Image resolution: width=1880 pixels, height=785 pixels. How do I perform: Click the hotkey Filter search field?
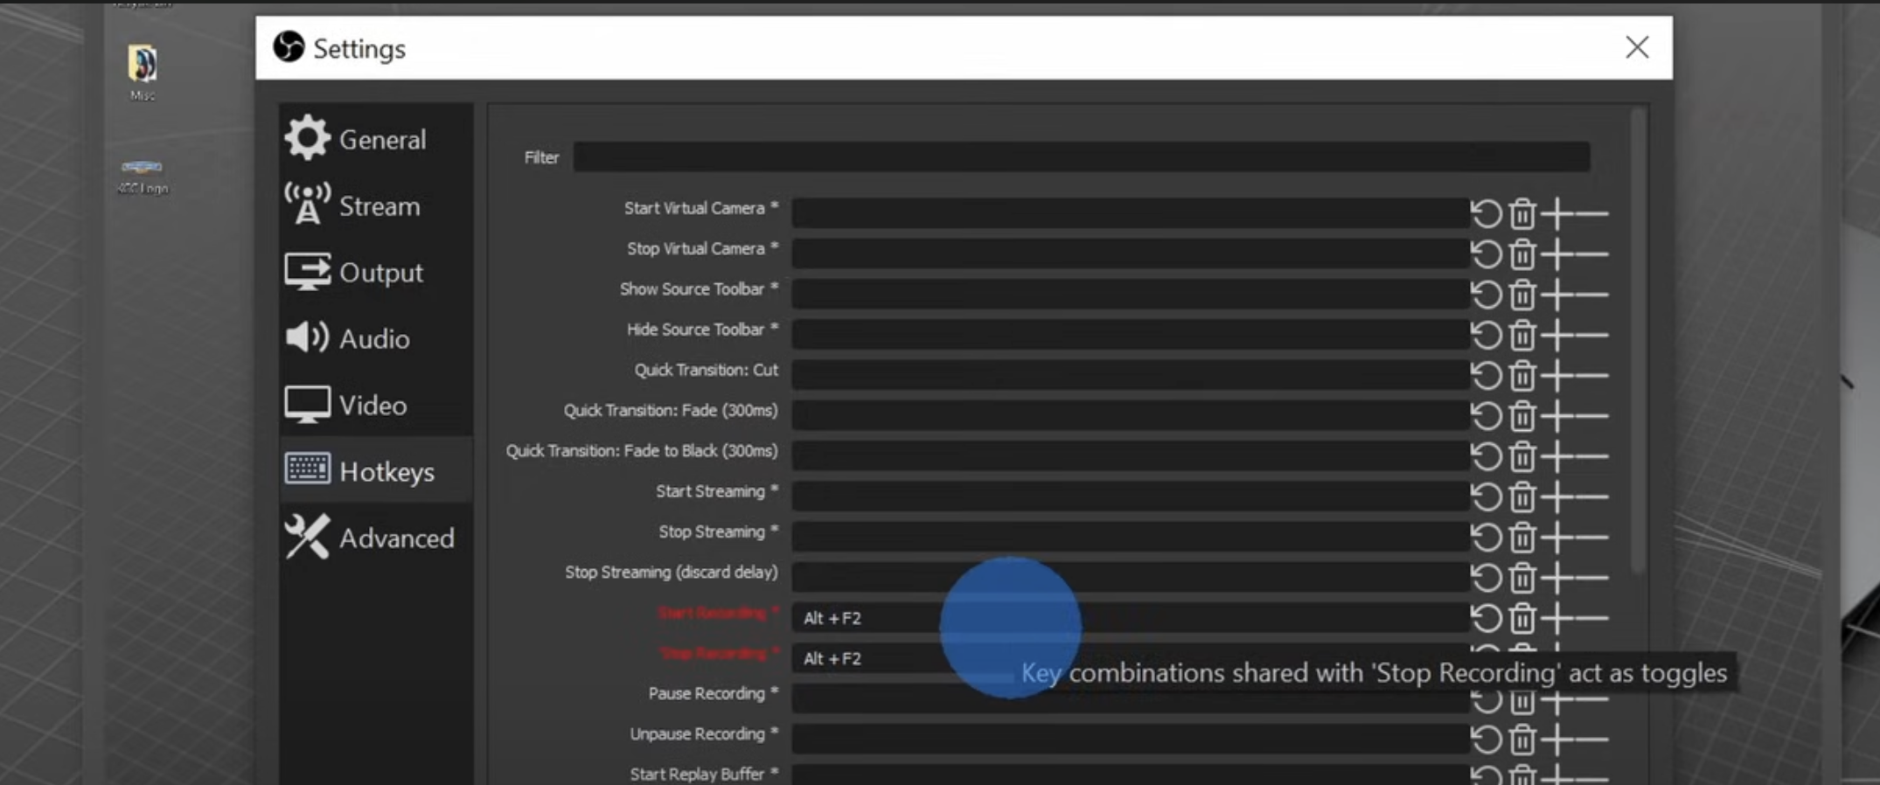pyautogui.click(x=1081, y=157)
